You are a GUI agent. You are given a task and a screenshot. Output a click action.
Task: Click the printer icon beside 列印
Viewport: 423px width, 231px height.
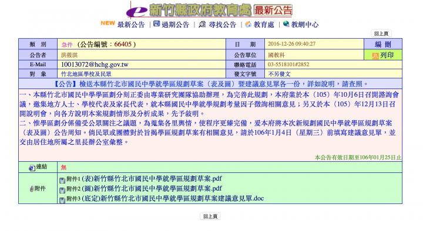pyautogui.click(x=375, y=56)
